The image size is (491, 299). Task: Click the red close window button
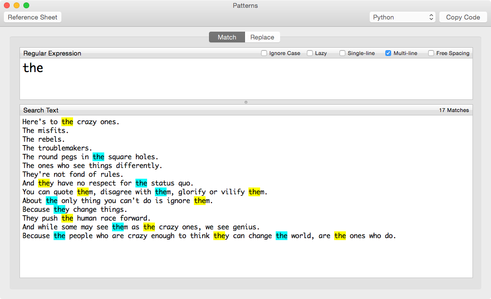coord(7,5)
